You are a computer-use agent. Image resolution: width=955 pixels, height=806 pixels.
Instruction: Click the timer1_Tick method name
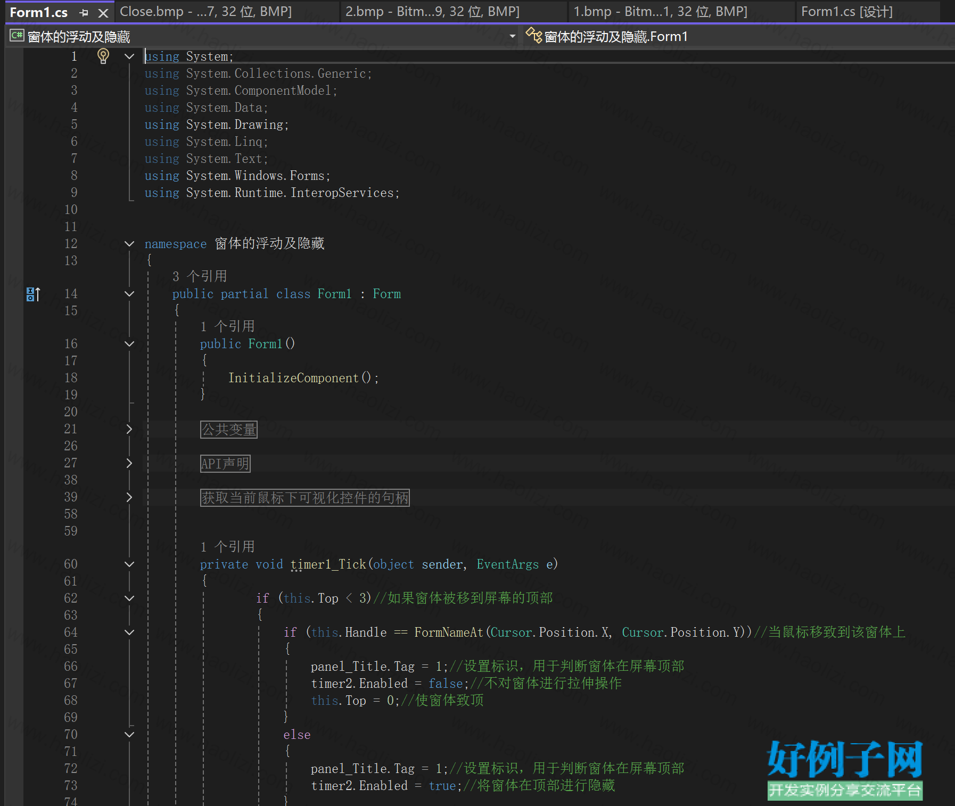(x=328, y=564)
